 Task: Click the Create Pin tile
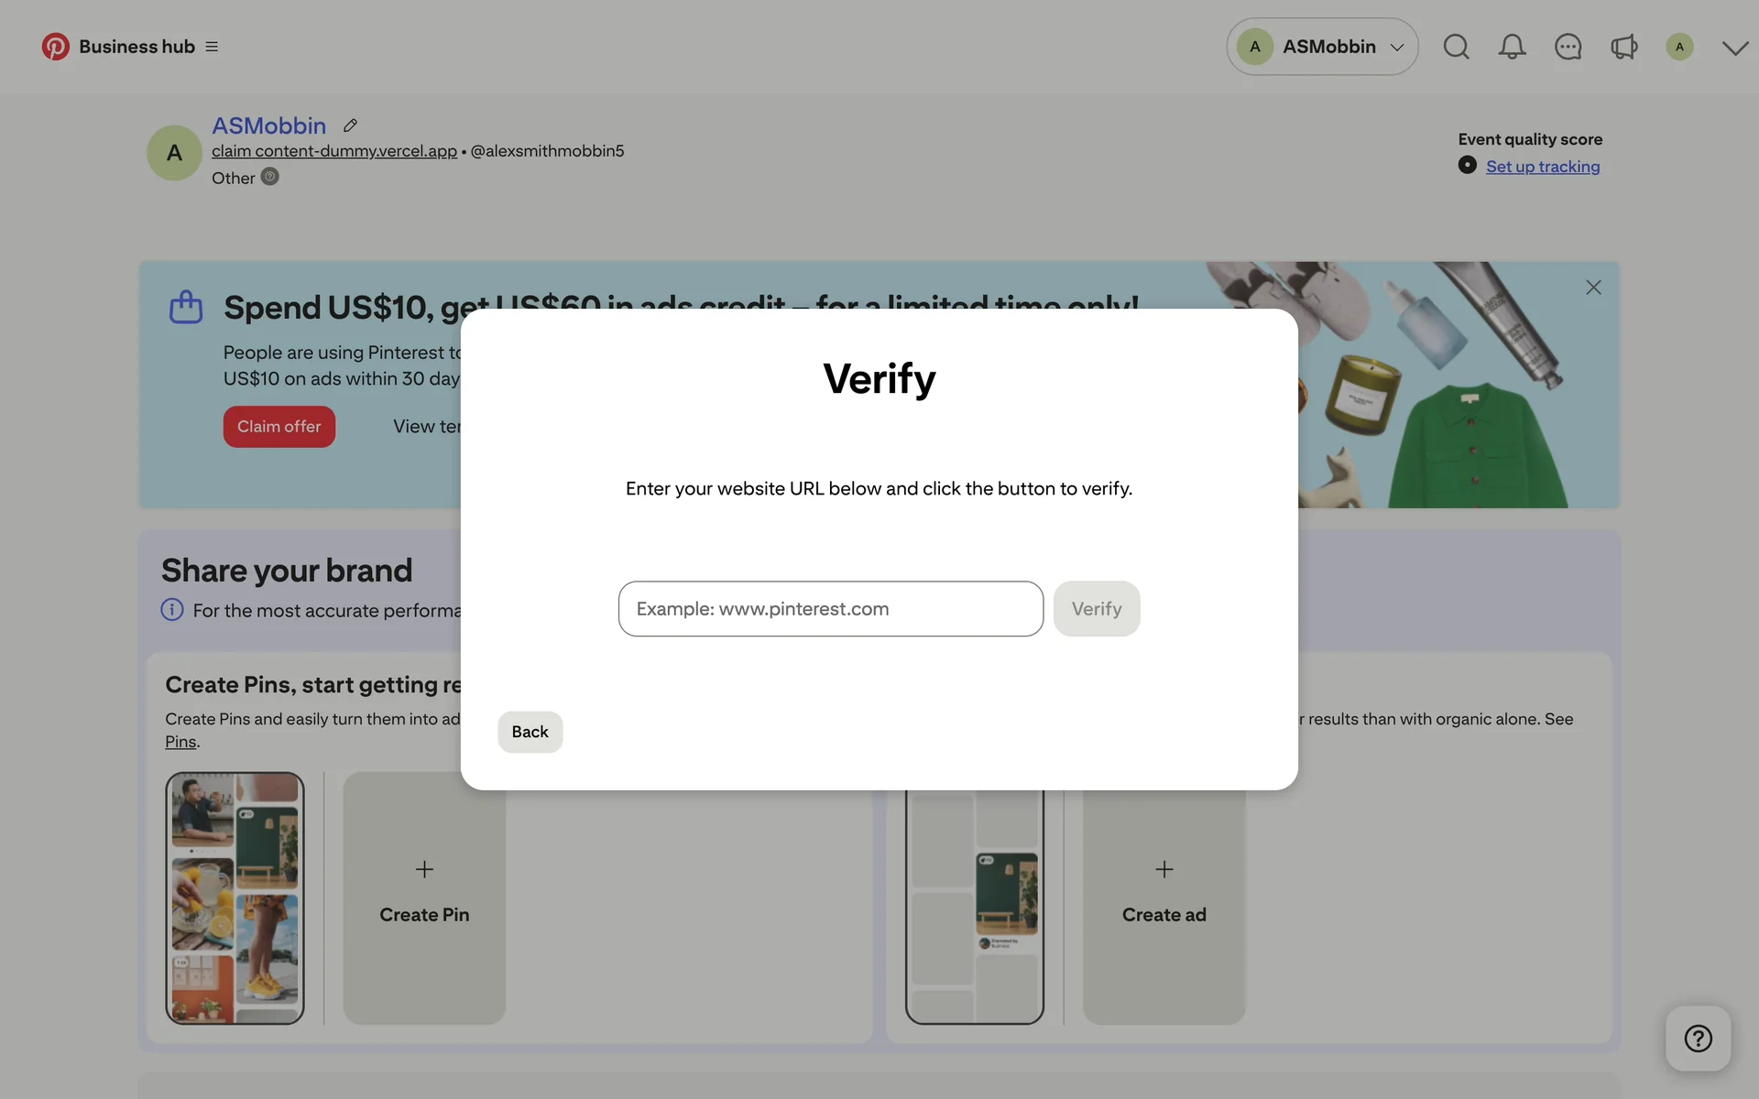point(424,898)
